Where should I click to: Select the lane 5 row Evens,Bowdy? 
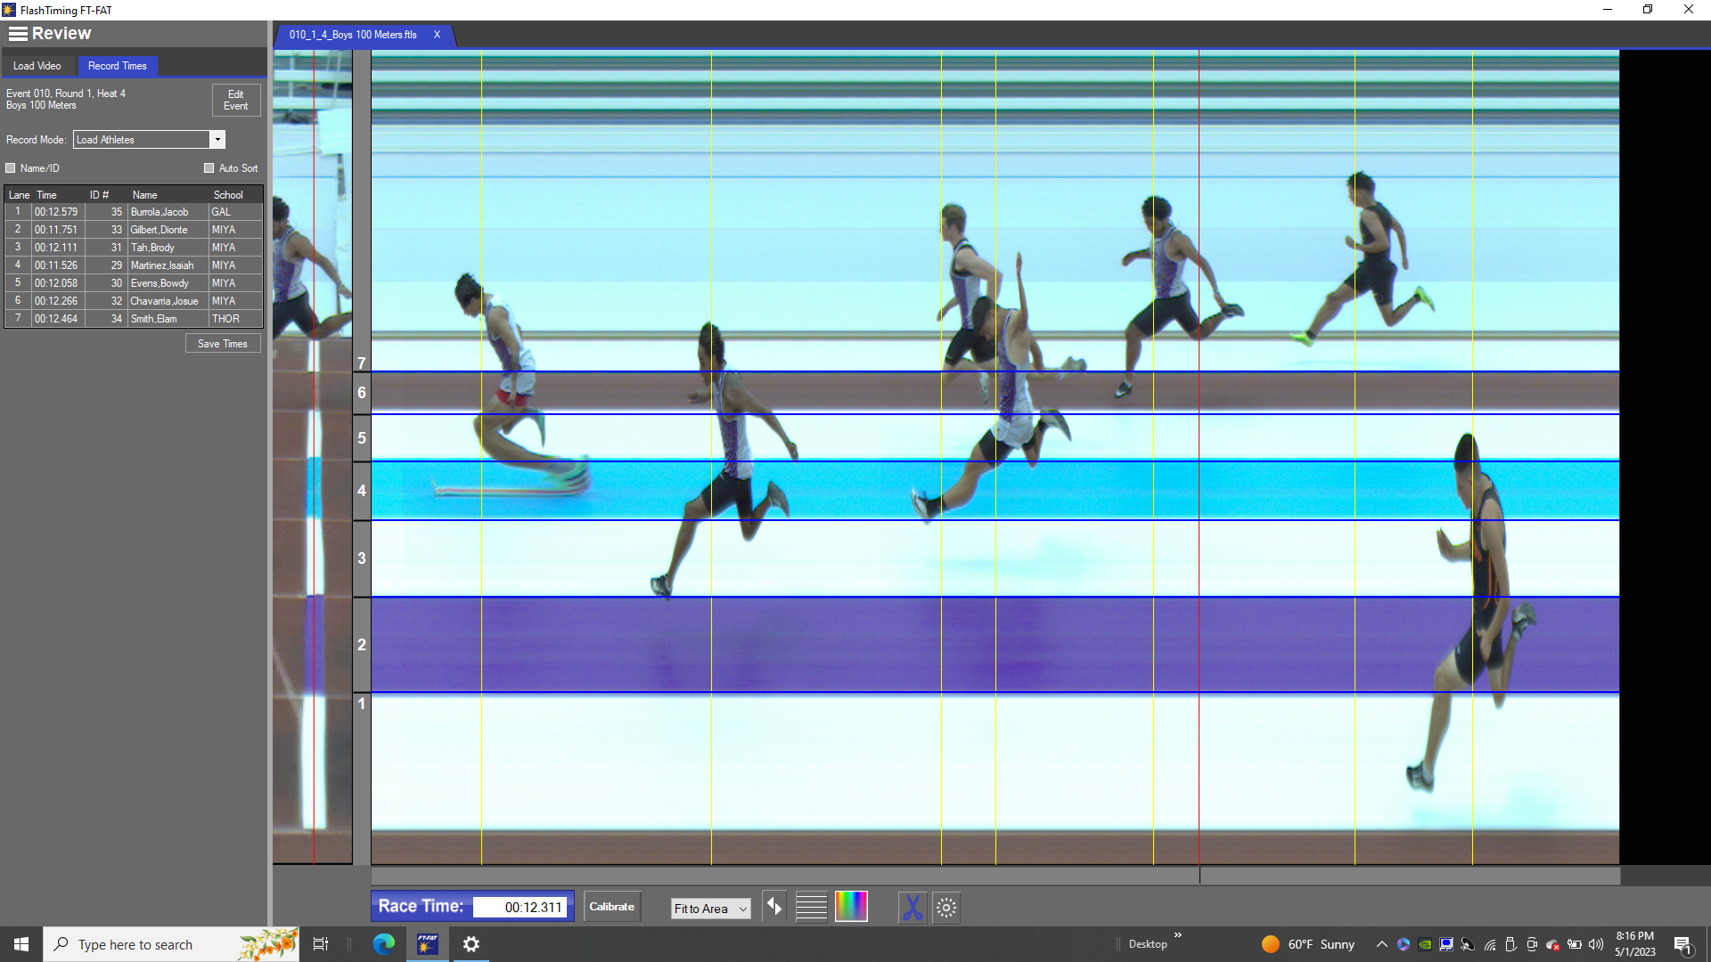tap(134, 283)
